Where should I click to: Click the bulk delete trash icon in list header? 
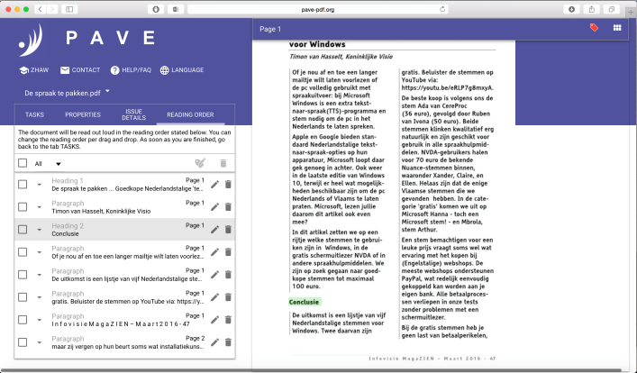tap(223, 163)
